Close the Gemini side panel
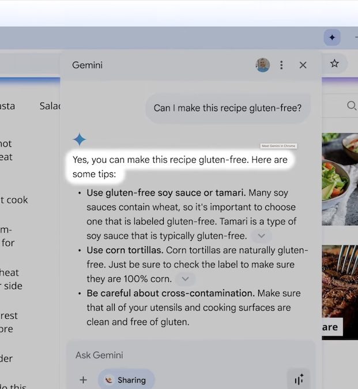The width and height of the screenshot is (358, 389). click(303, 65)
